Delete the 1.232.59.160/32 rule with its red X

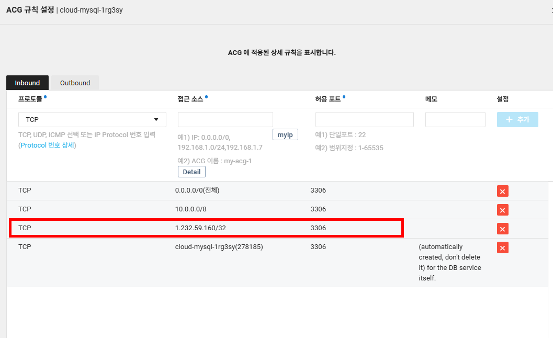[x=503, y=229]
